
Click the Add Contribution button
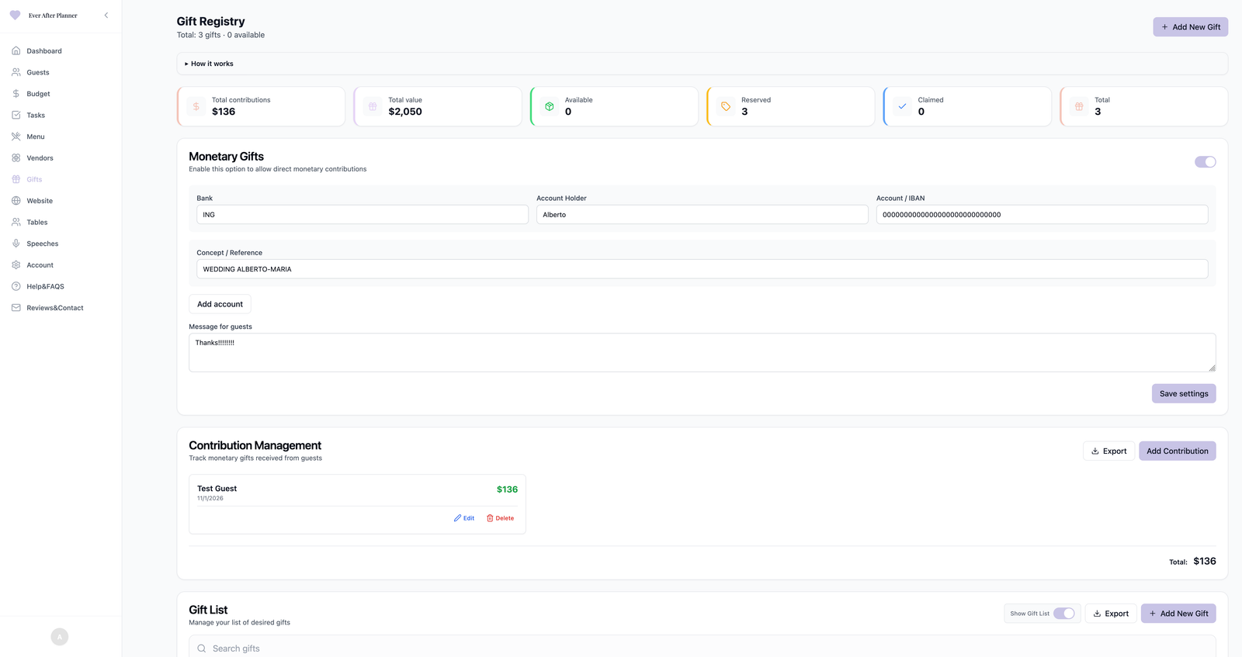(1177, 451)
